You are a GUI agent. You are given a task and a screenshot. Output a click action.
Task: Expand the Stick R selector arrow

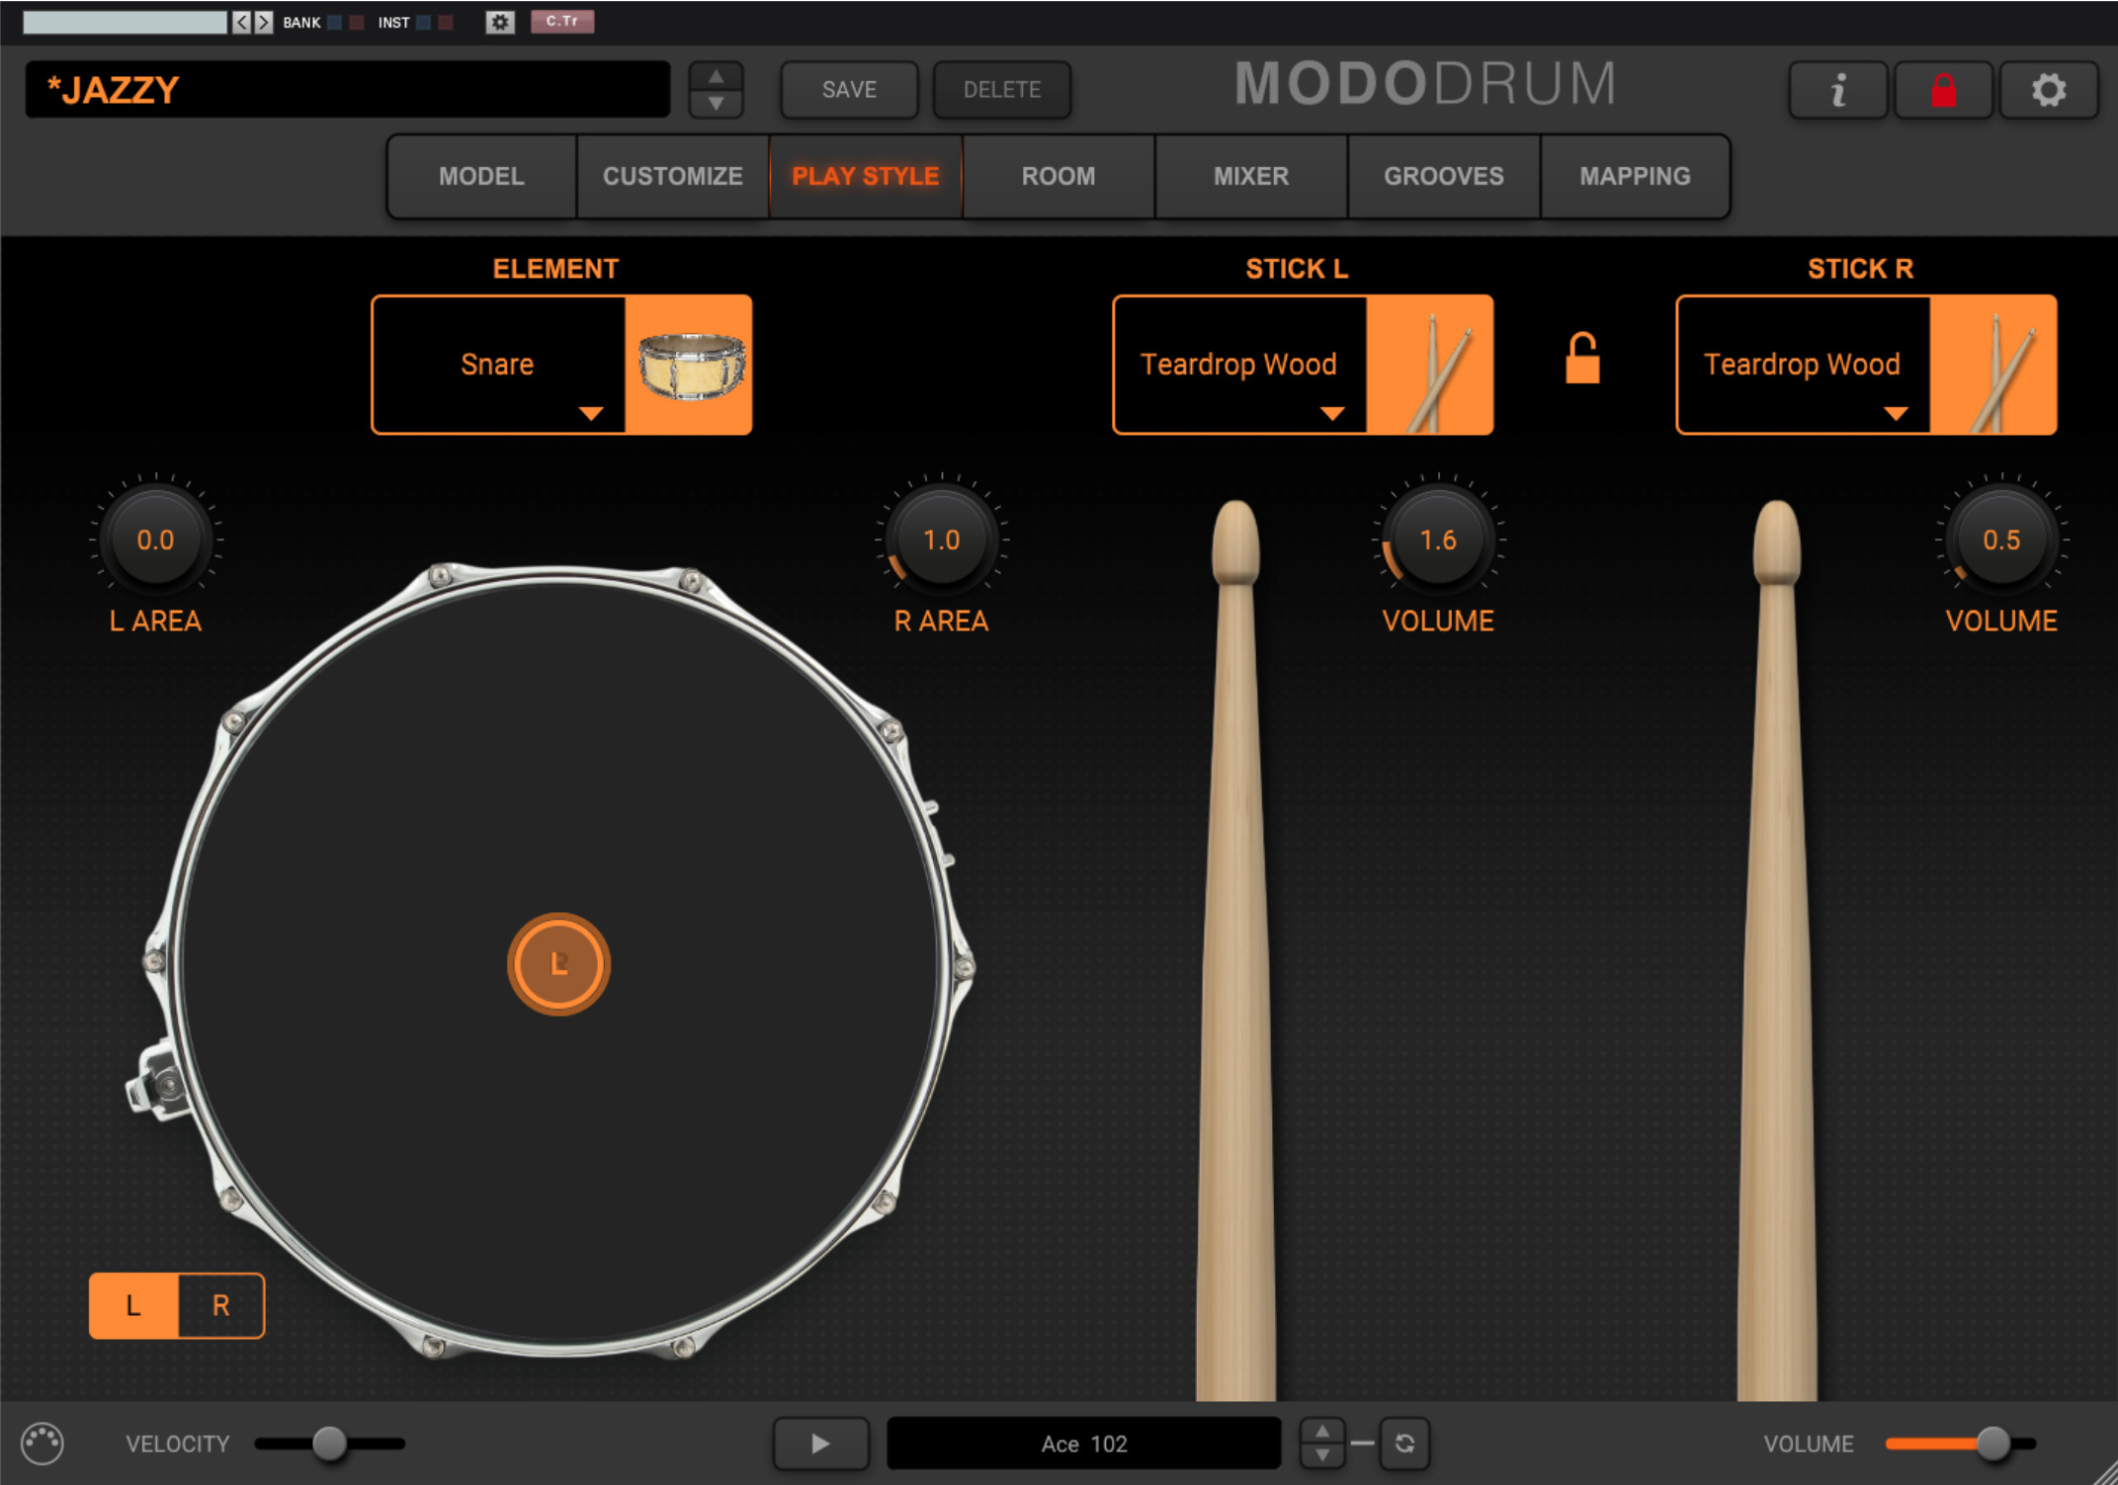click(x=1896, y=413)
